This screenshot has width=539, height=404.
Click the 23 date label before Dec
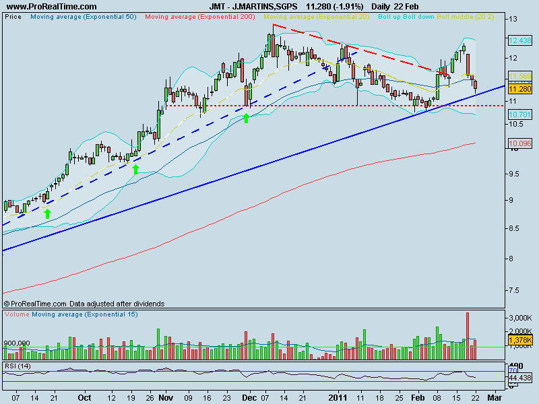226,398
